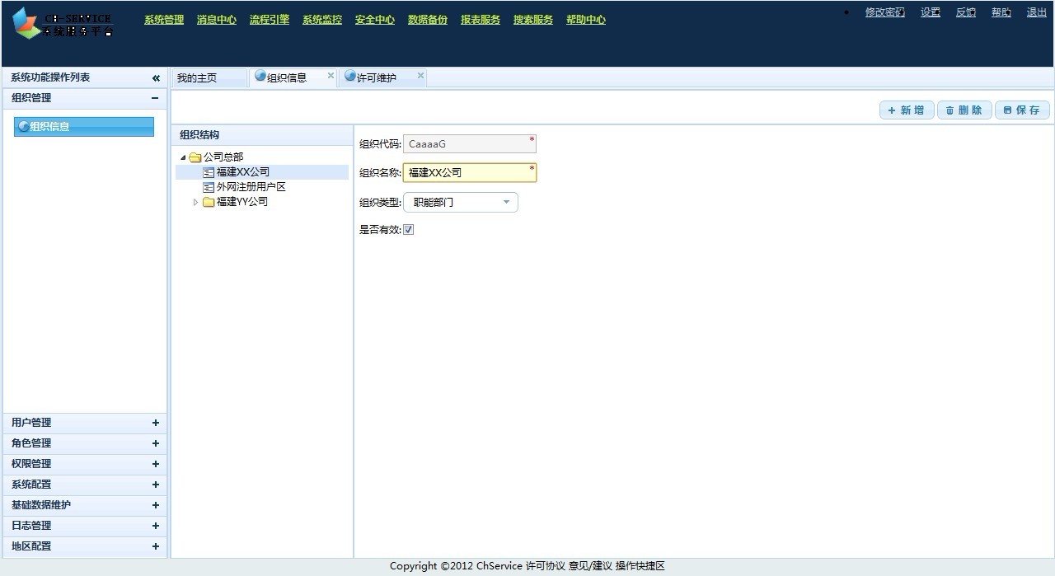Collapse the sidebar with double-arrow icon
1055x576 pixels.
pyautogui.click(x=156, y=78)
